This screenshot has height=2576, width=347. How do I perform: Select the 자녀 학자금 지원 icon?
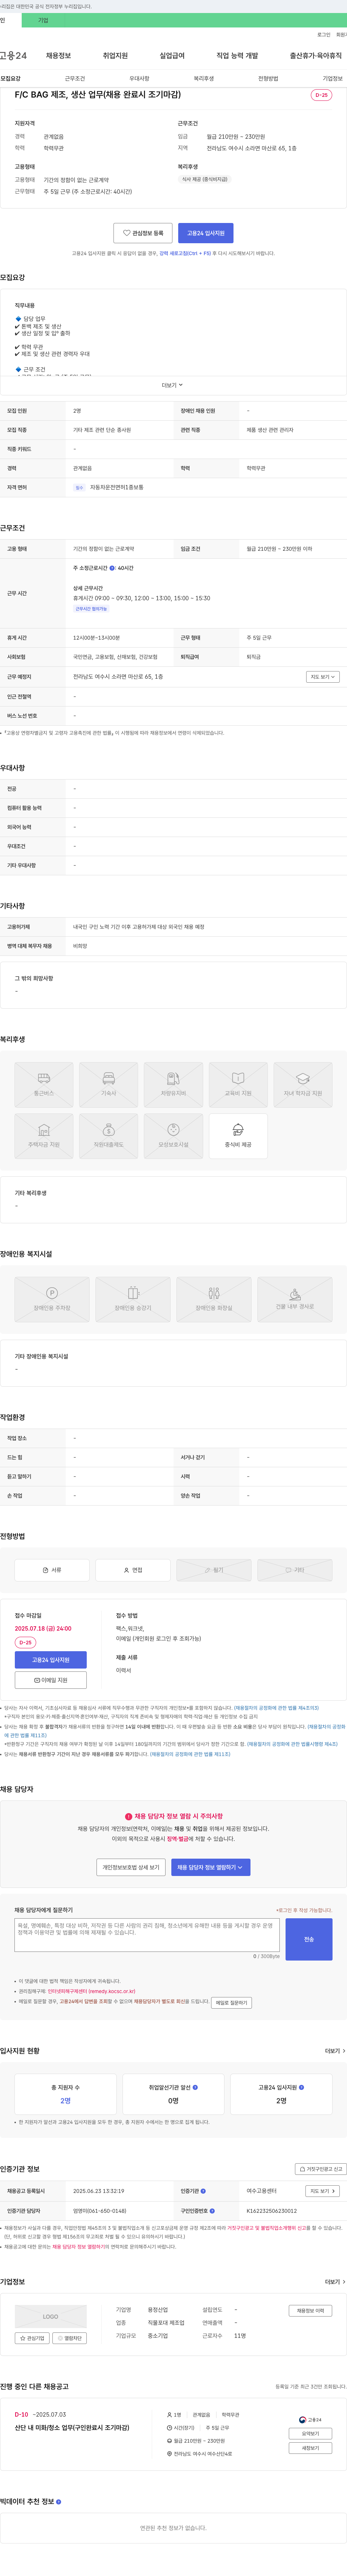pos(303,1085)
